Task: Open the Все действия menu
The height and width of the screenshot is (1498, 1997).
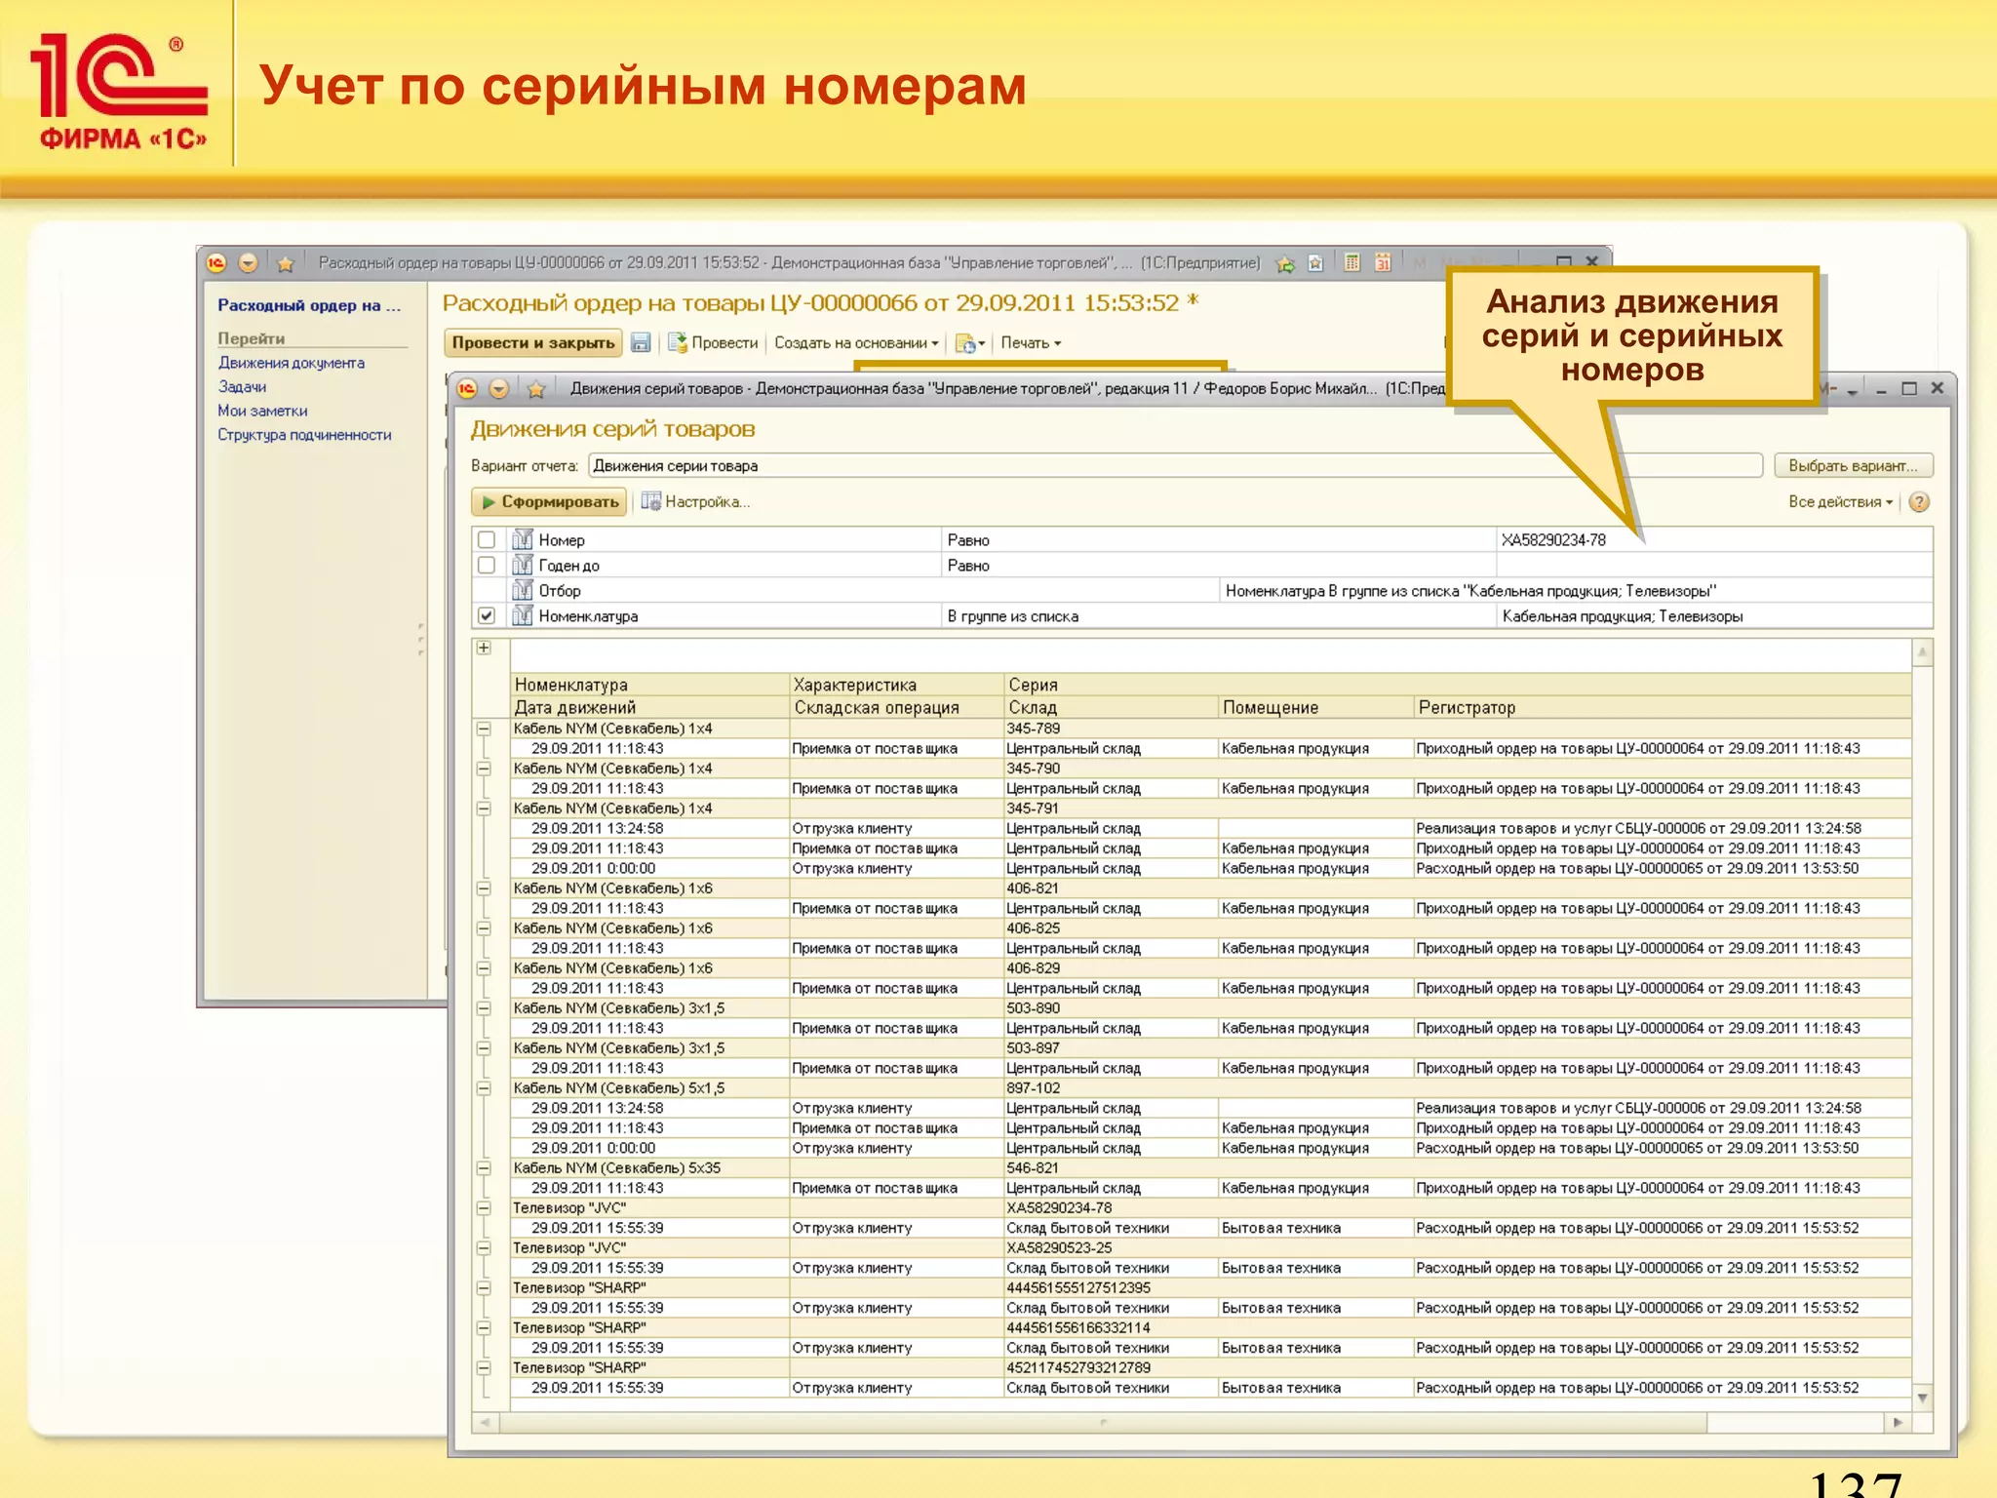Action: (1840, 502)
